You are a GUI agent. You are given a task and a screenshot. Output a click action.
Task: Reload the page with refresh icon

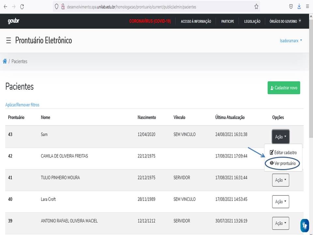[22, 7]
